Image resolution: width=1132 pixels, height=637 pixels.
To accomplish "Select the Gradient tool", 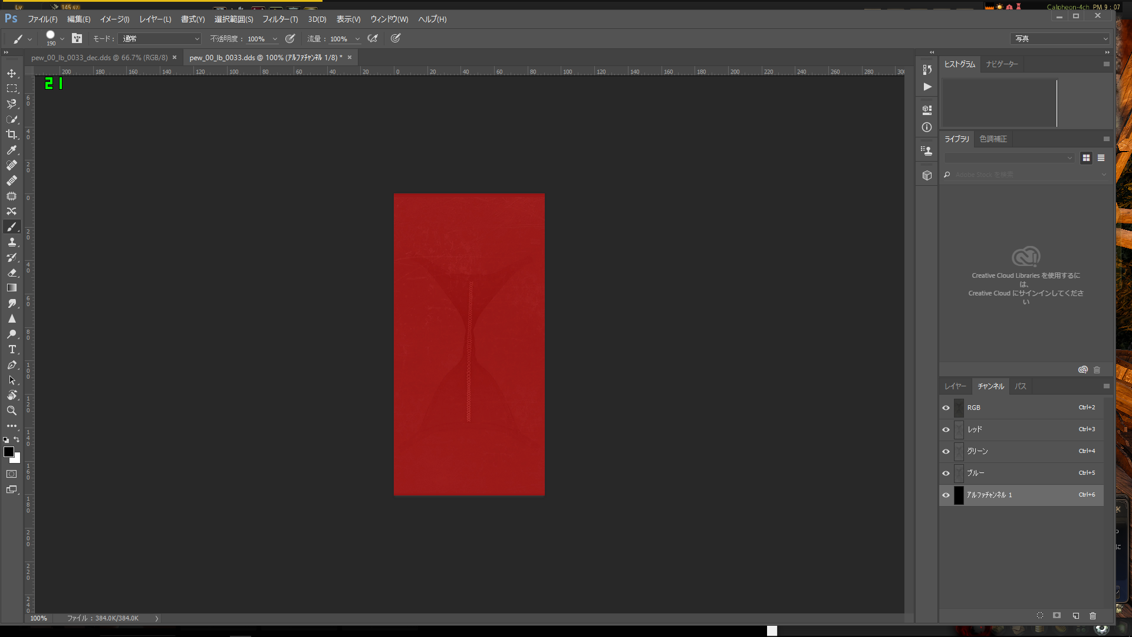I will pos(12,288).
